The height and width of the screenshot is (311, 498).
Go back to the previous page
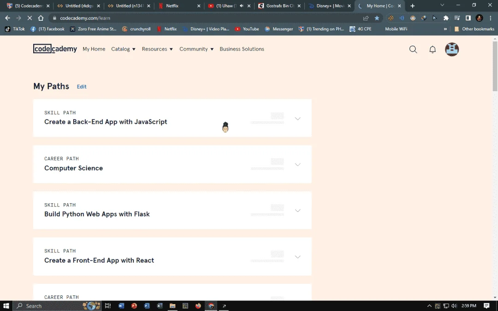click(8, 18)
